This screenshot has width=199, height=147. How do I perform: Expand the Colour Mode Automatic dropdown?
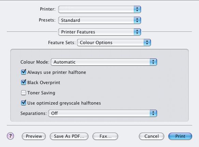104,62
